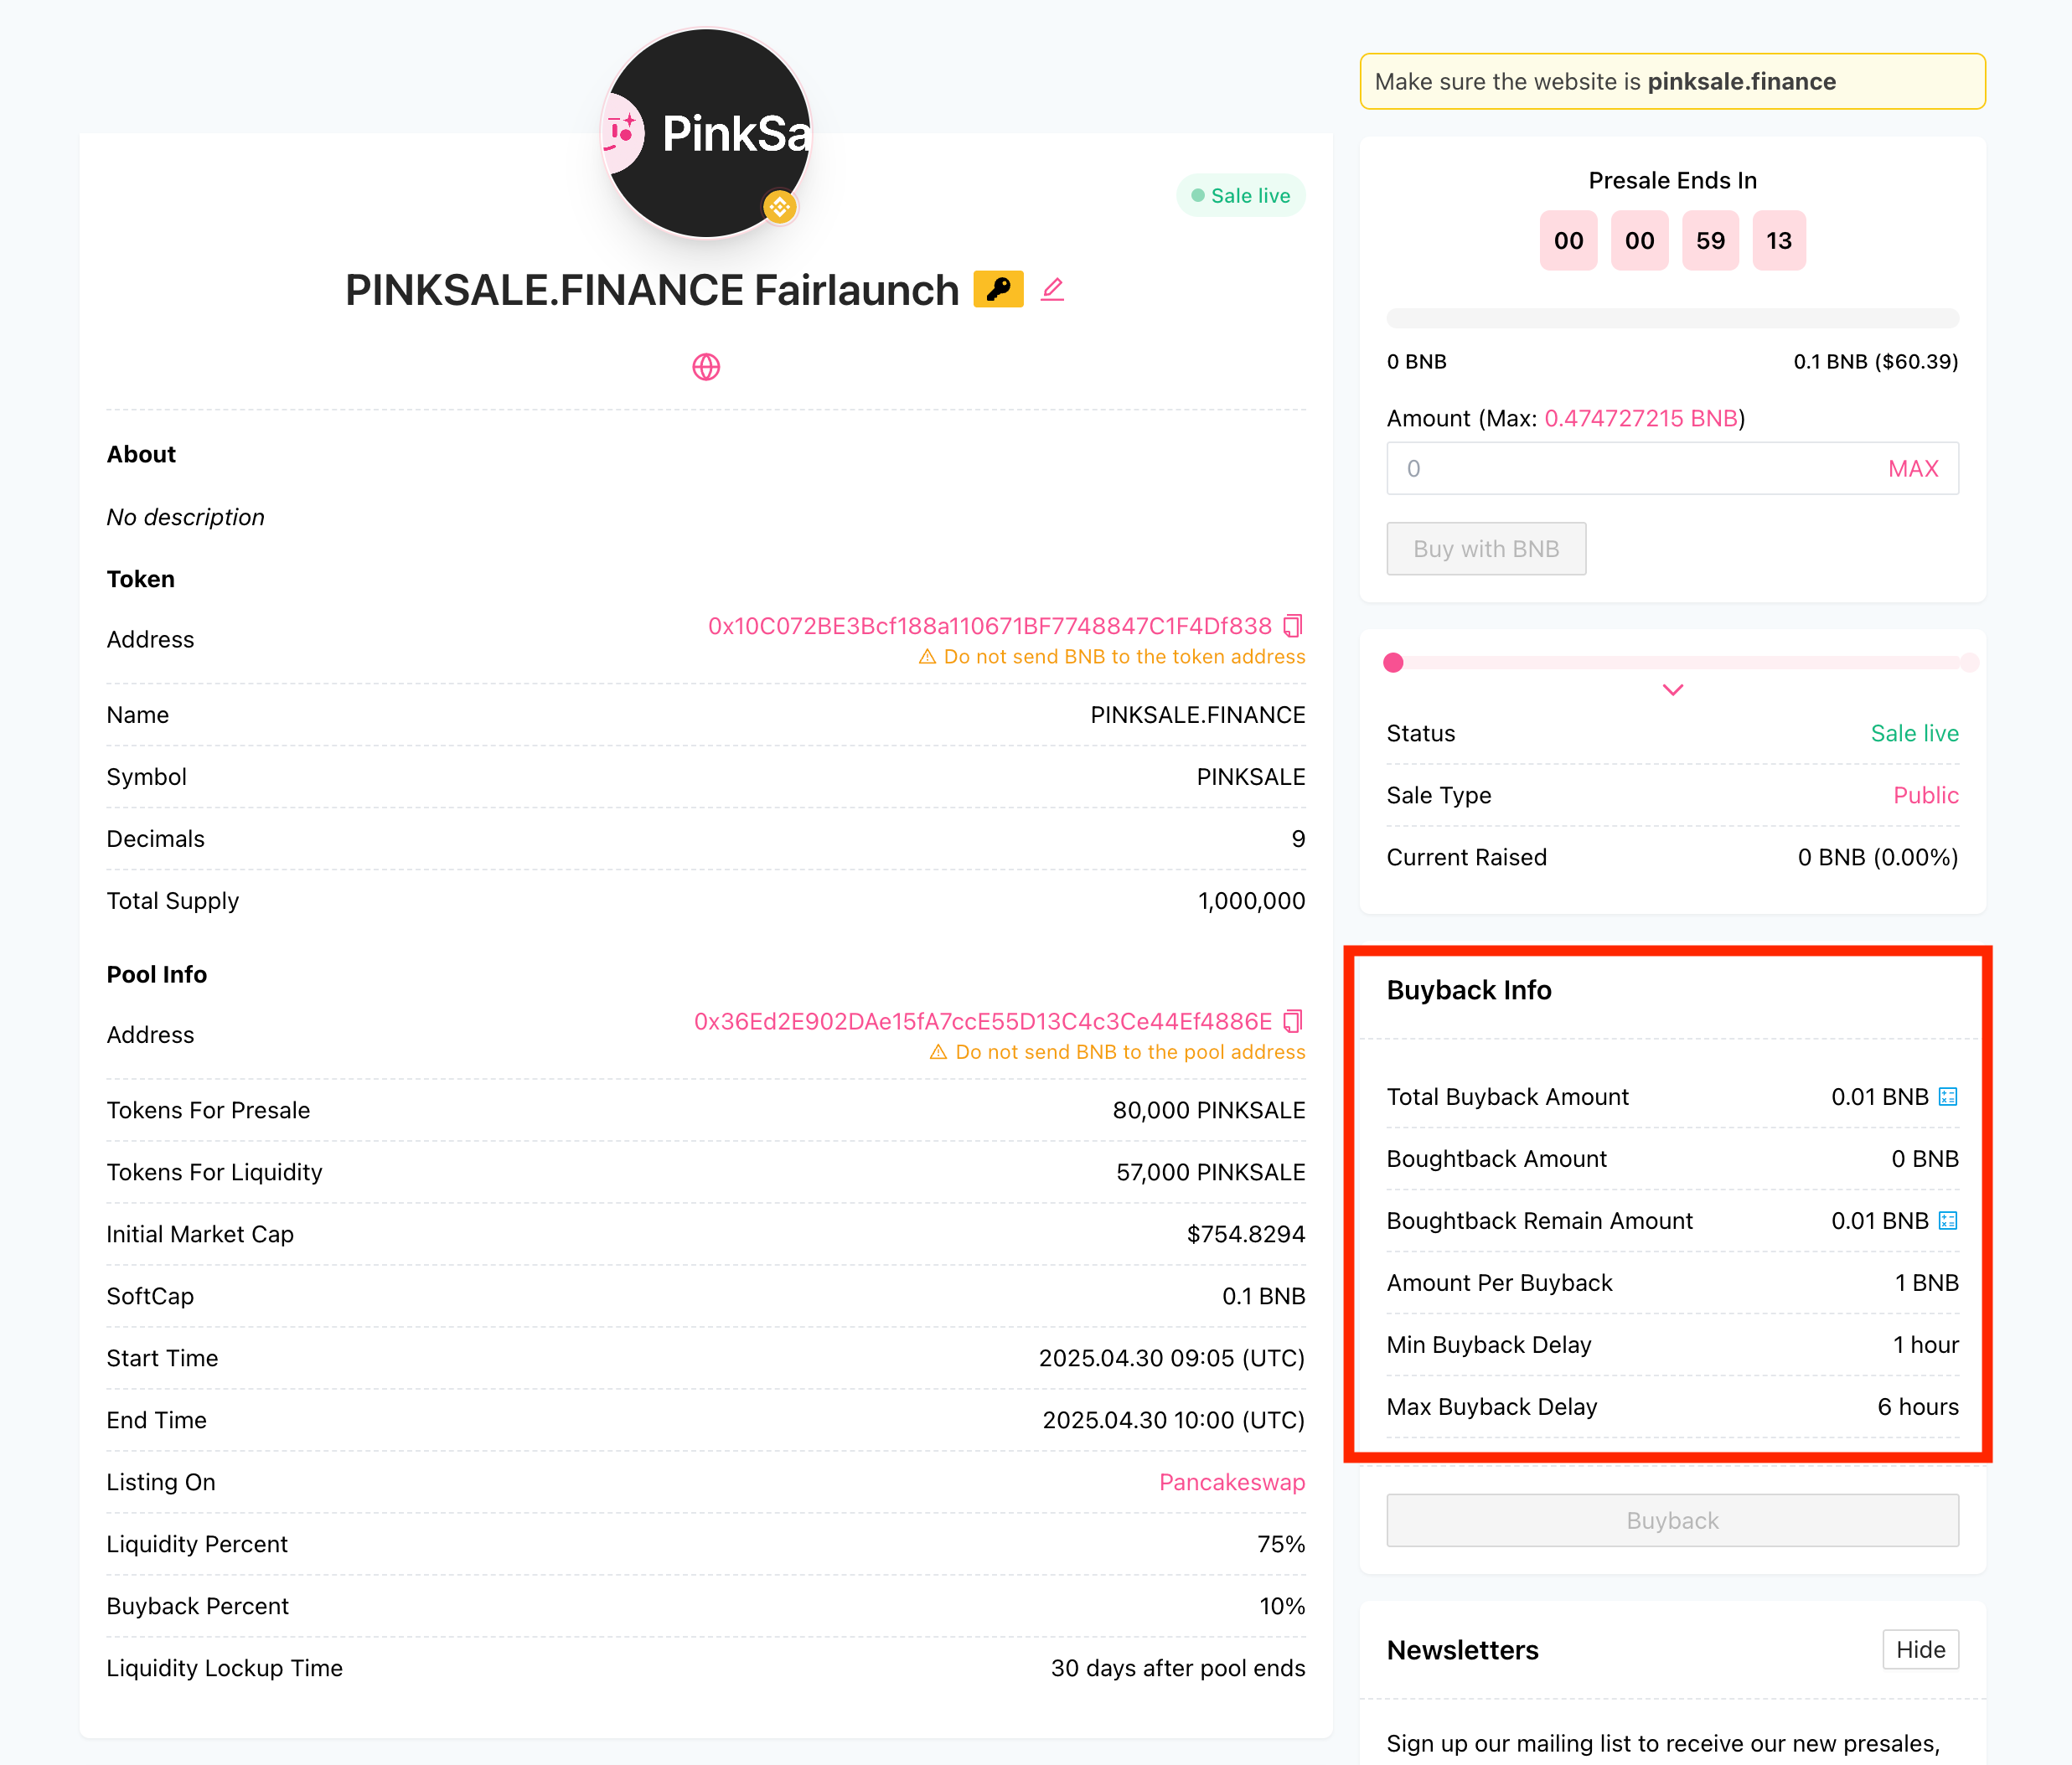Click the BNB chain badge on the logo
The height and width of the screenshot is (1765, 2072).
coord(779,207)
